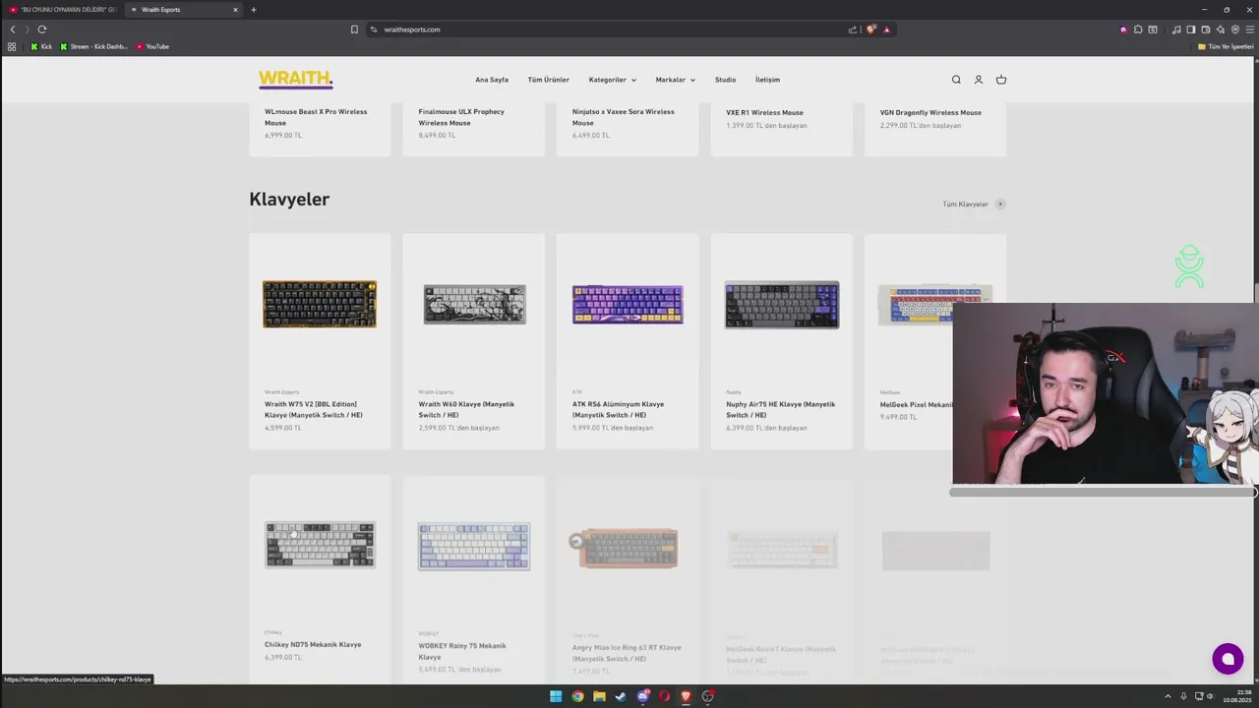The height and width of the screenshot is (708, 1259).
Task: Open VGN Dragonfly Wireless Mouse
Action: coord(930,112)
